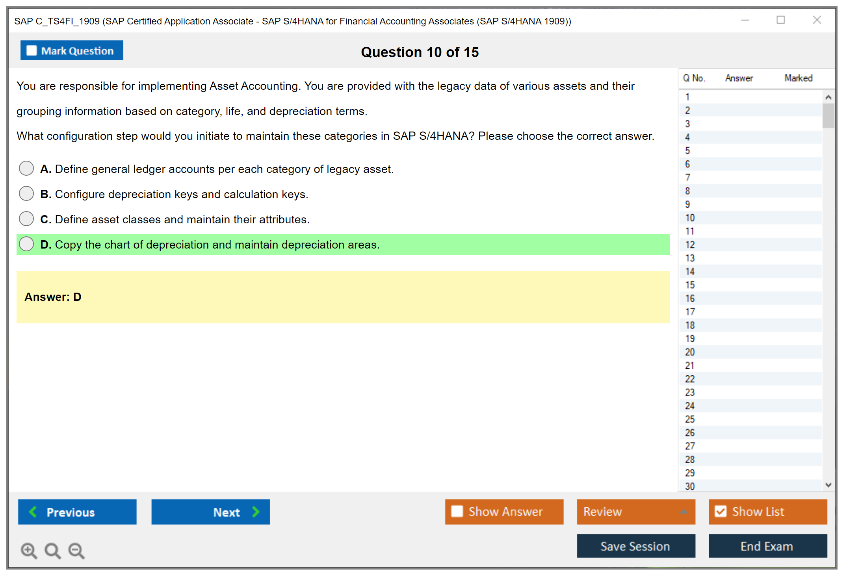Click the green right arrow on Next

tap(256, 512)
